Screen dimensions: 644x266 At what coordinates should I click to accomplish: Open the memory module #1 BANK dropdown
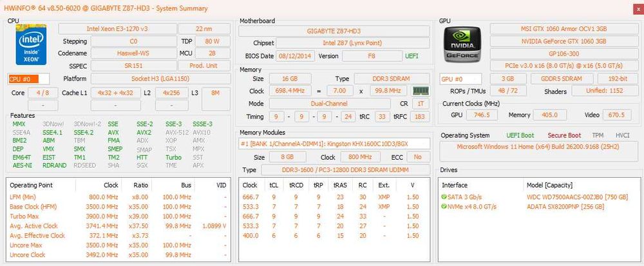tap(334, 143)
